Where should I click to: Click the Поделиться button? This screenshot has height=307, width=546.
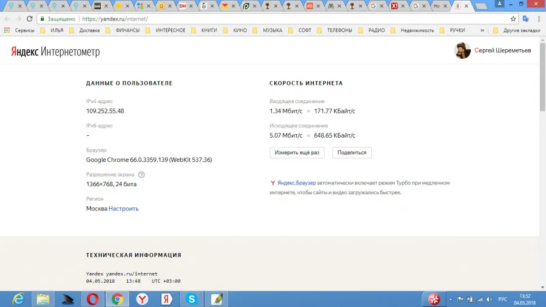(x=352, y=152)
